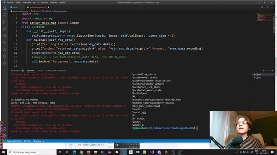This screenshot has width=277, height=155.
Task: Click '/miRobot_camera/parameter_descriptions' in the terminal
Action: (x=156, y=99)
